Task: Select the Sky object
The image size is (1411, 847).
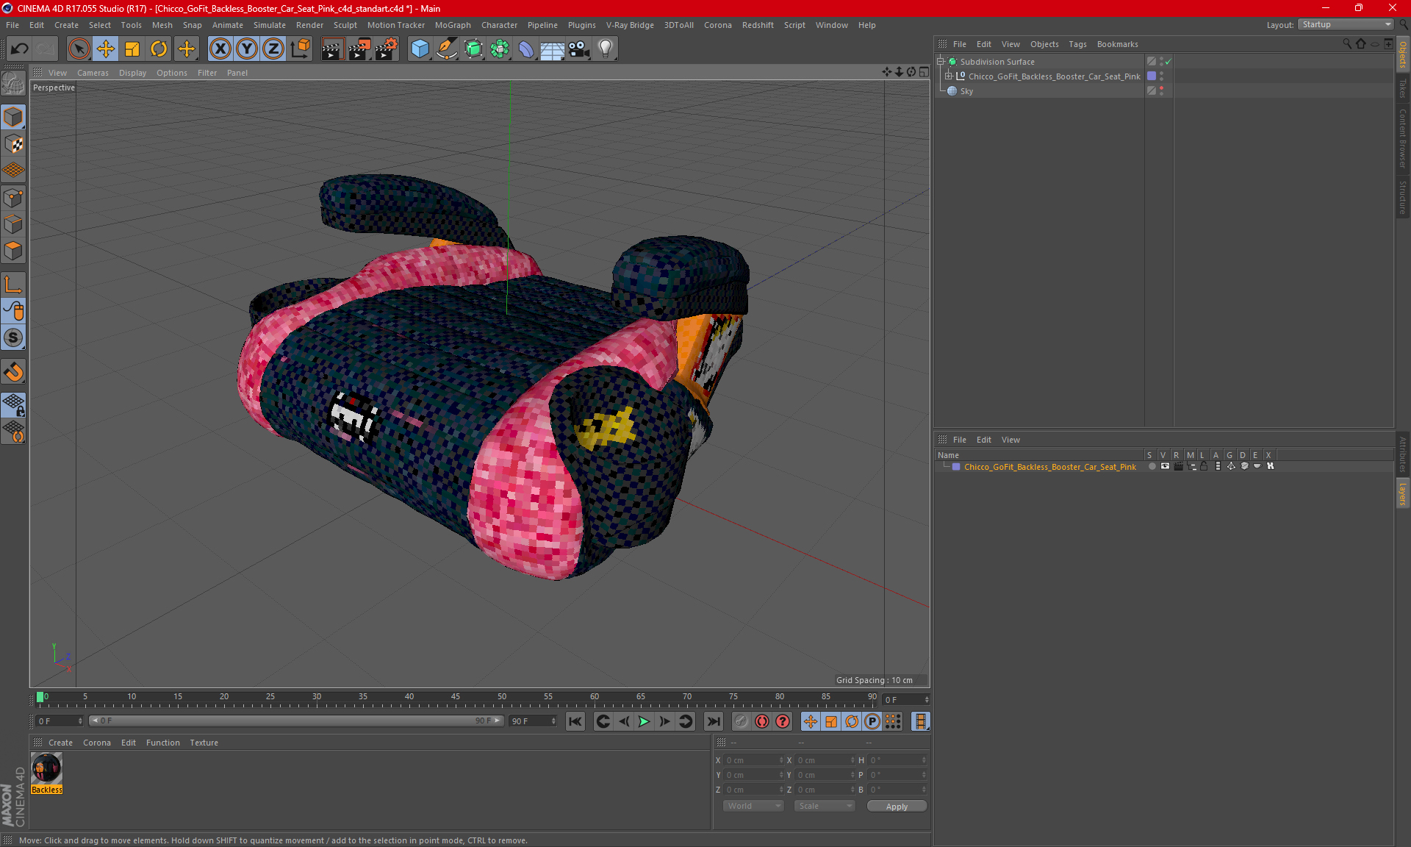Action: [x=966, y=91]
